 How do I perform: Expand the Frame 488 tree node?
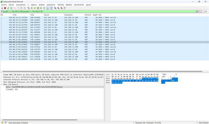coord(2,75)
